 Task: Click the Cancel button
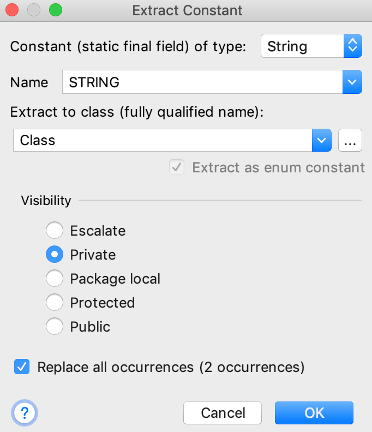[223, 413]
